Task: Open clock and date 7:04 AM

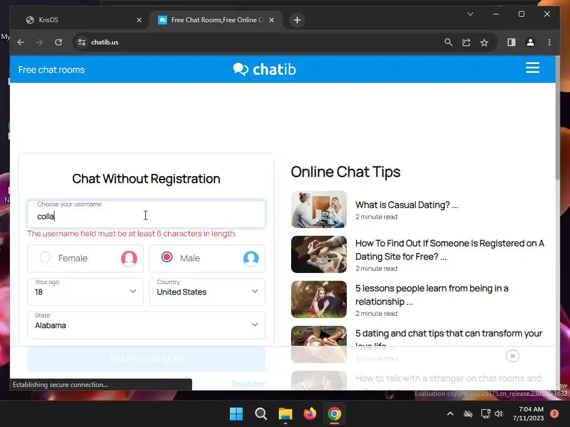Action: point(528,414)
